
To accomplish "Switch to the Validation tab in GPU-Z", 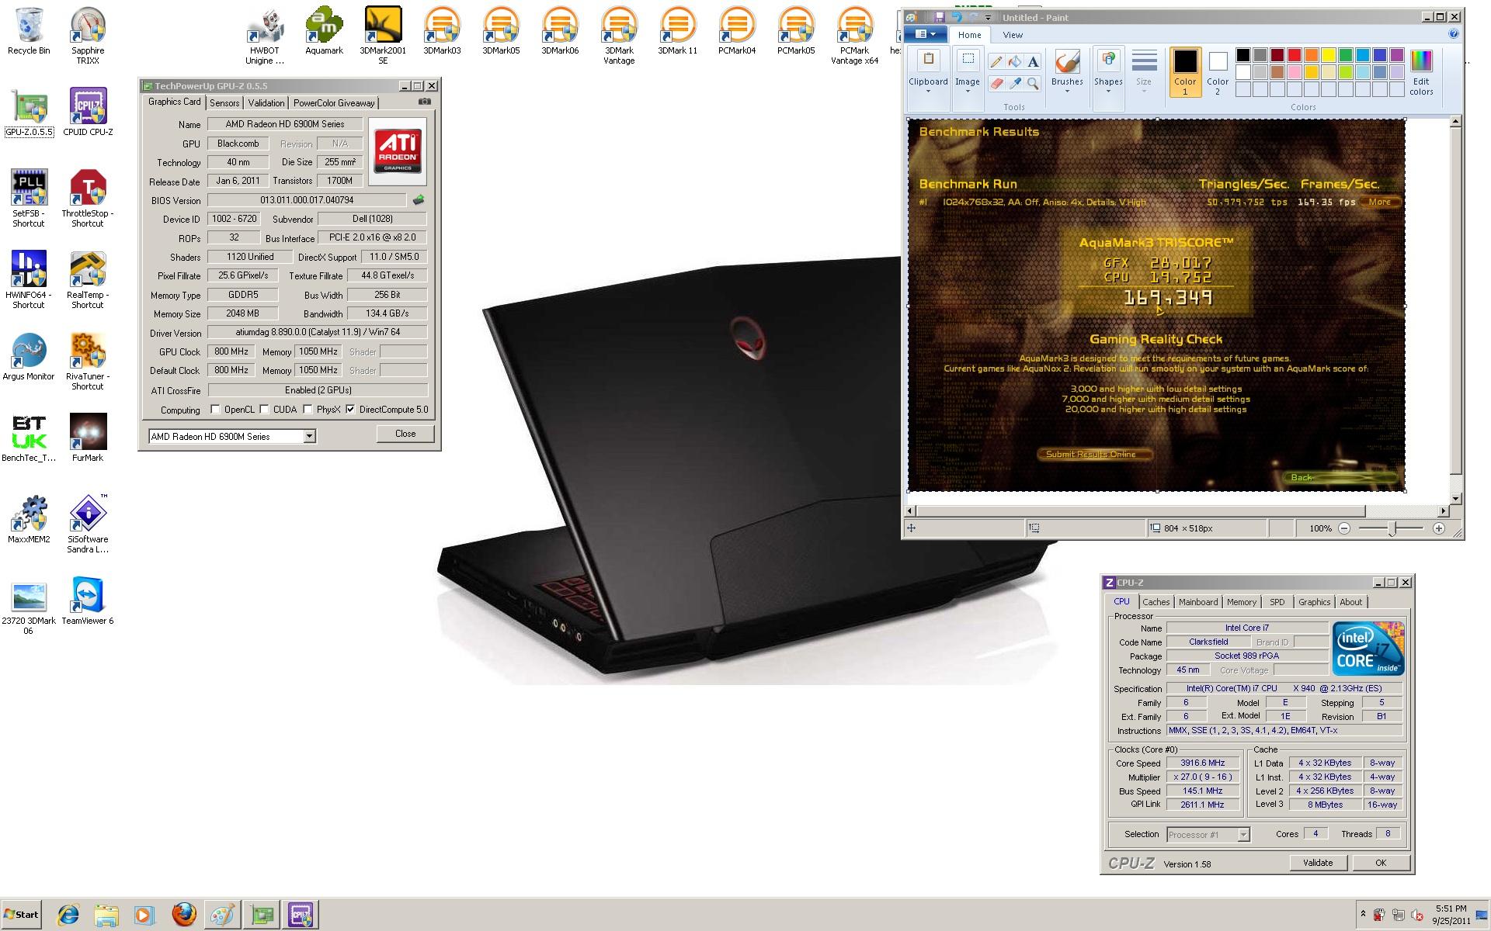I will (x=266, y=102).
